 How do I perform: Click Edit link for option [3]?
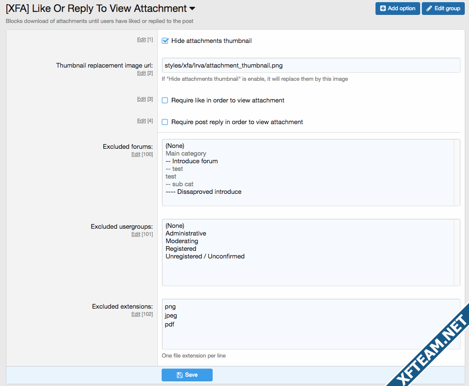142,99
